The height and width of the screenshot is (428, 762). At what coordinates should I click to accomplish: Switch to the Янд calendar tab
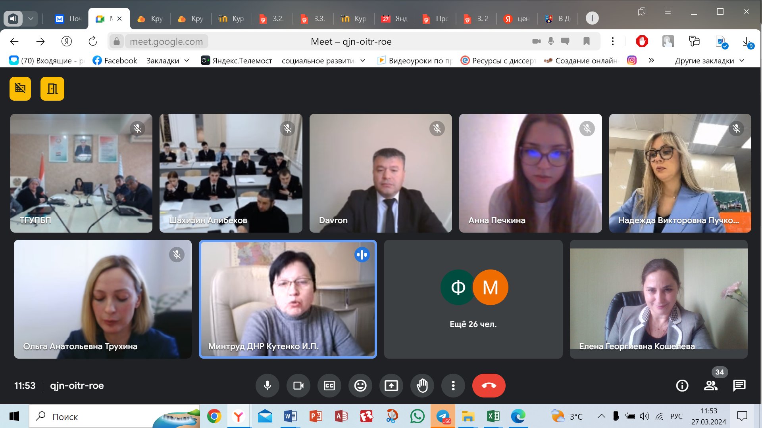[x=395, y=19]
